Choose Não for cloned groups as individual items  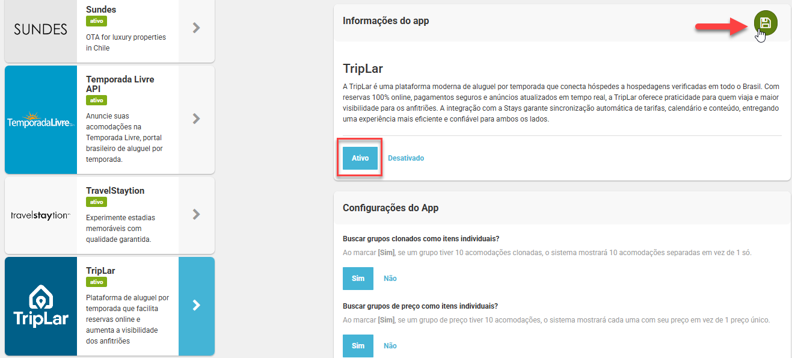click(x=390, y=279)
